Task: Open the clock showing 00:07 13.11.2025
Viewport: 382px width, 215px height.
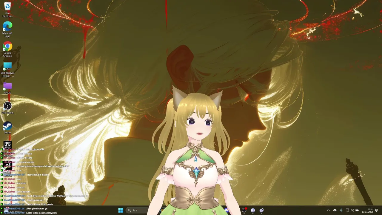Action: point(368,210)
